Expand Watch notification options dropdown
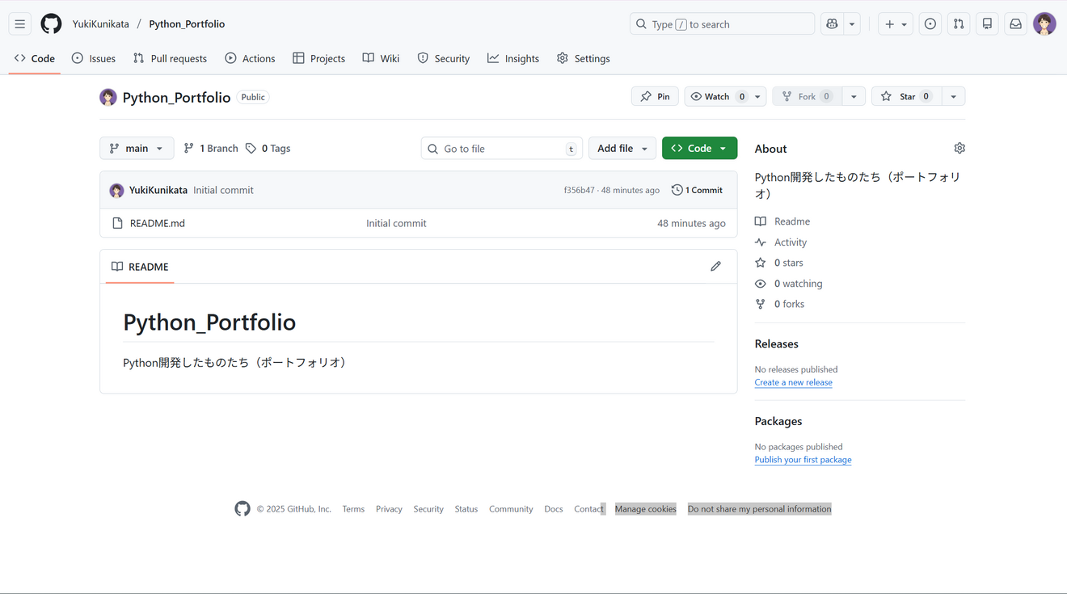1067x594 pixels. 757,96
